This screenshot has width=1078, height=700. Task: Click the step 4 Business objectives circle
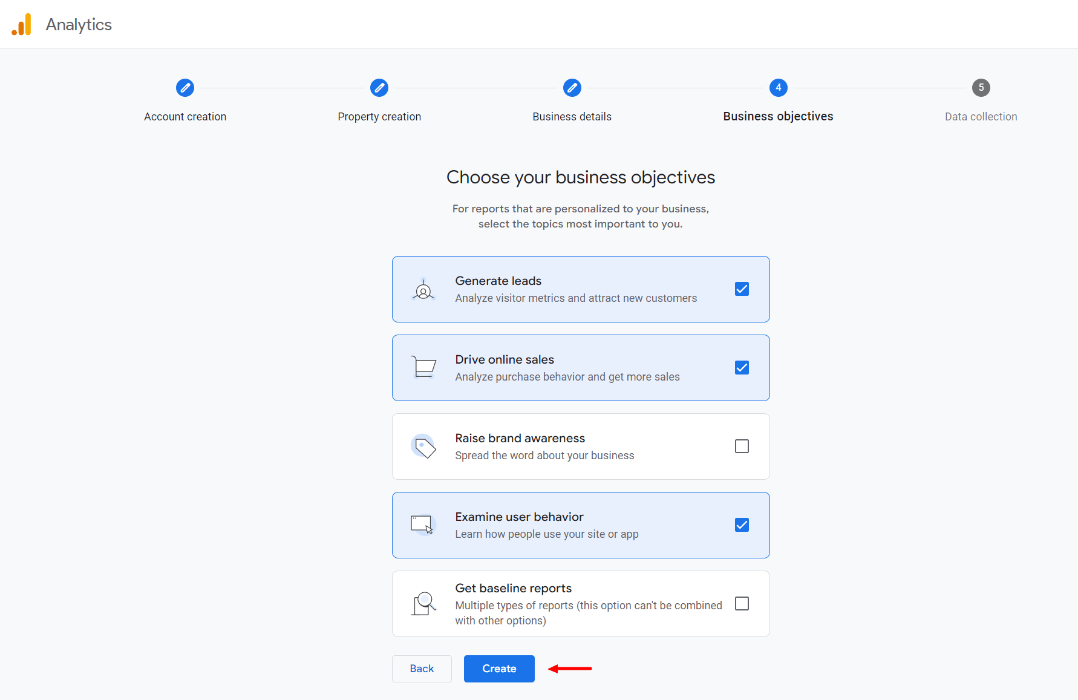click(x=779, y=88)
